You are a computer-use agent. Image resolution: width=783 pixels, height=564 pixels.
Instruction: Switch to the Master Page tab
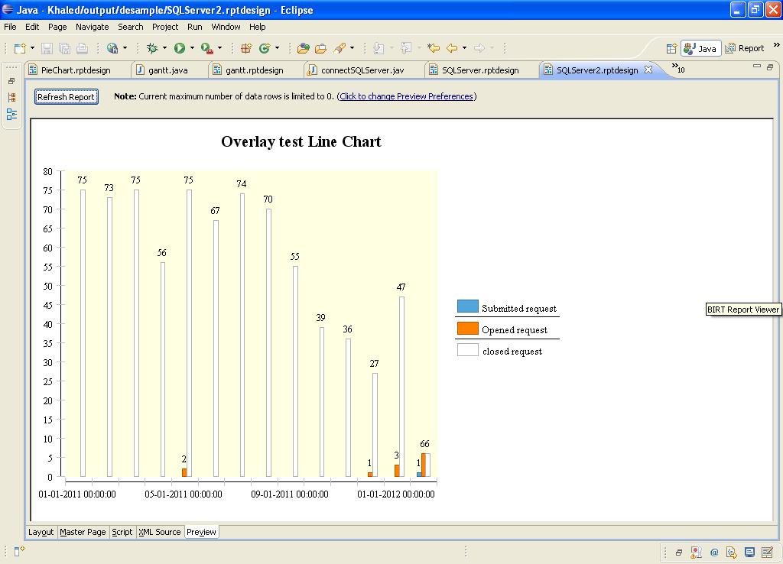[x=83, y=532]
